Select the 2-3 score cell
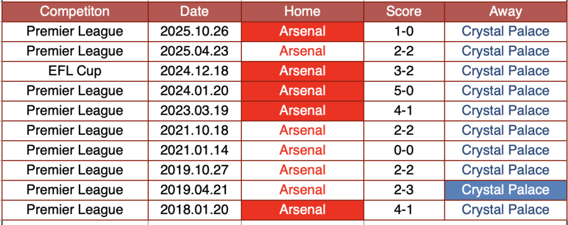Image resolution: width=568 pixels, height=225 pixels. point(404,190)
